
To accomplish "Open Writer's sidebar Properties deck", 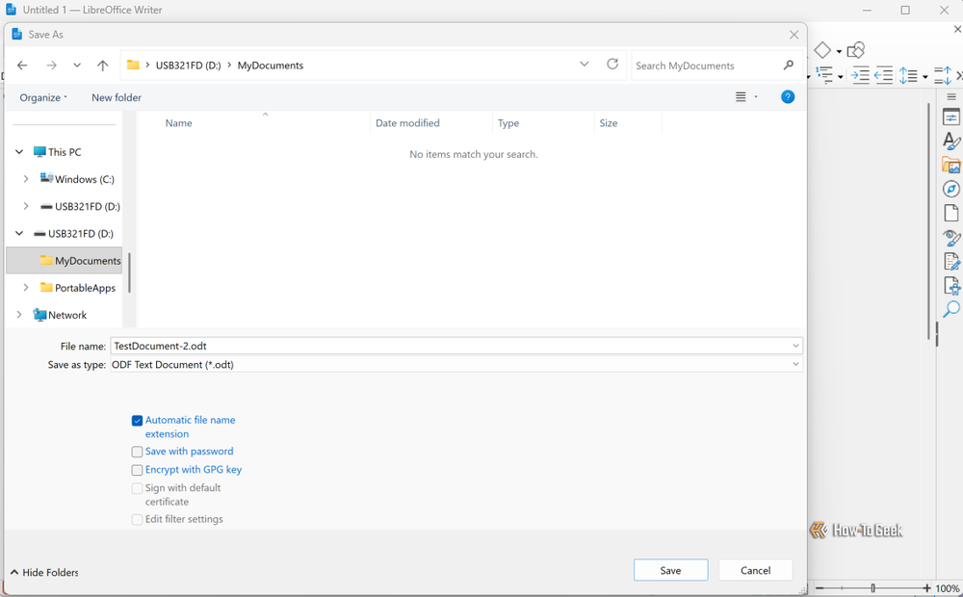I will [951, 117].
